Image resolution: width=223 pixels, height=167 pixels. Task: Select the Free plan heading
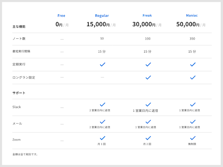61,16
